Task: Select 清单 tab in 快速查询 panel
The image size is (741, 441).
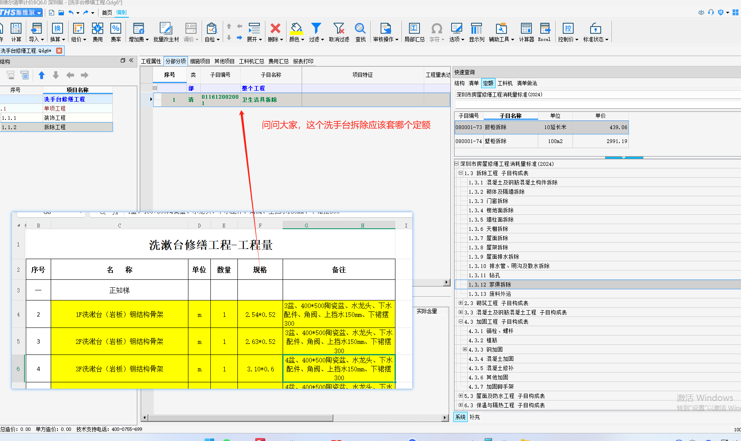Action: click(474, 83)
